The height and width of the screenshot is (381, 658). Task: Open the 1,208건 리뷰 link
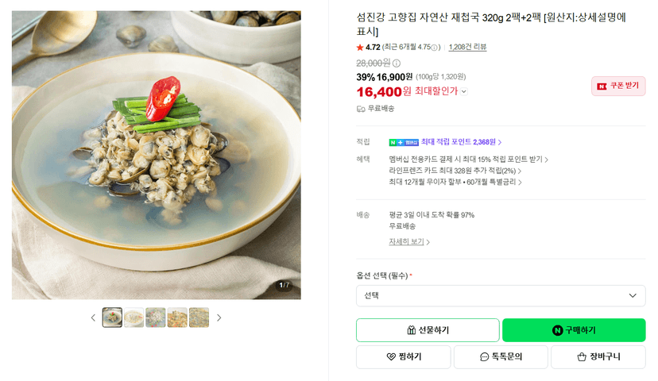click(467, 47)
